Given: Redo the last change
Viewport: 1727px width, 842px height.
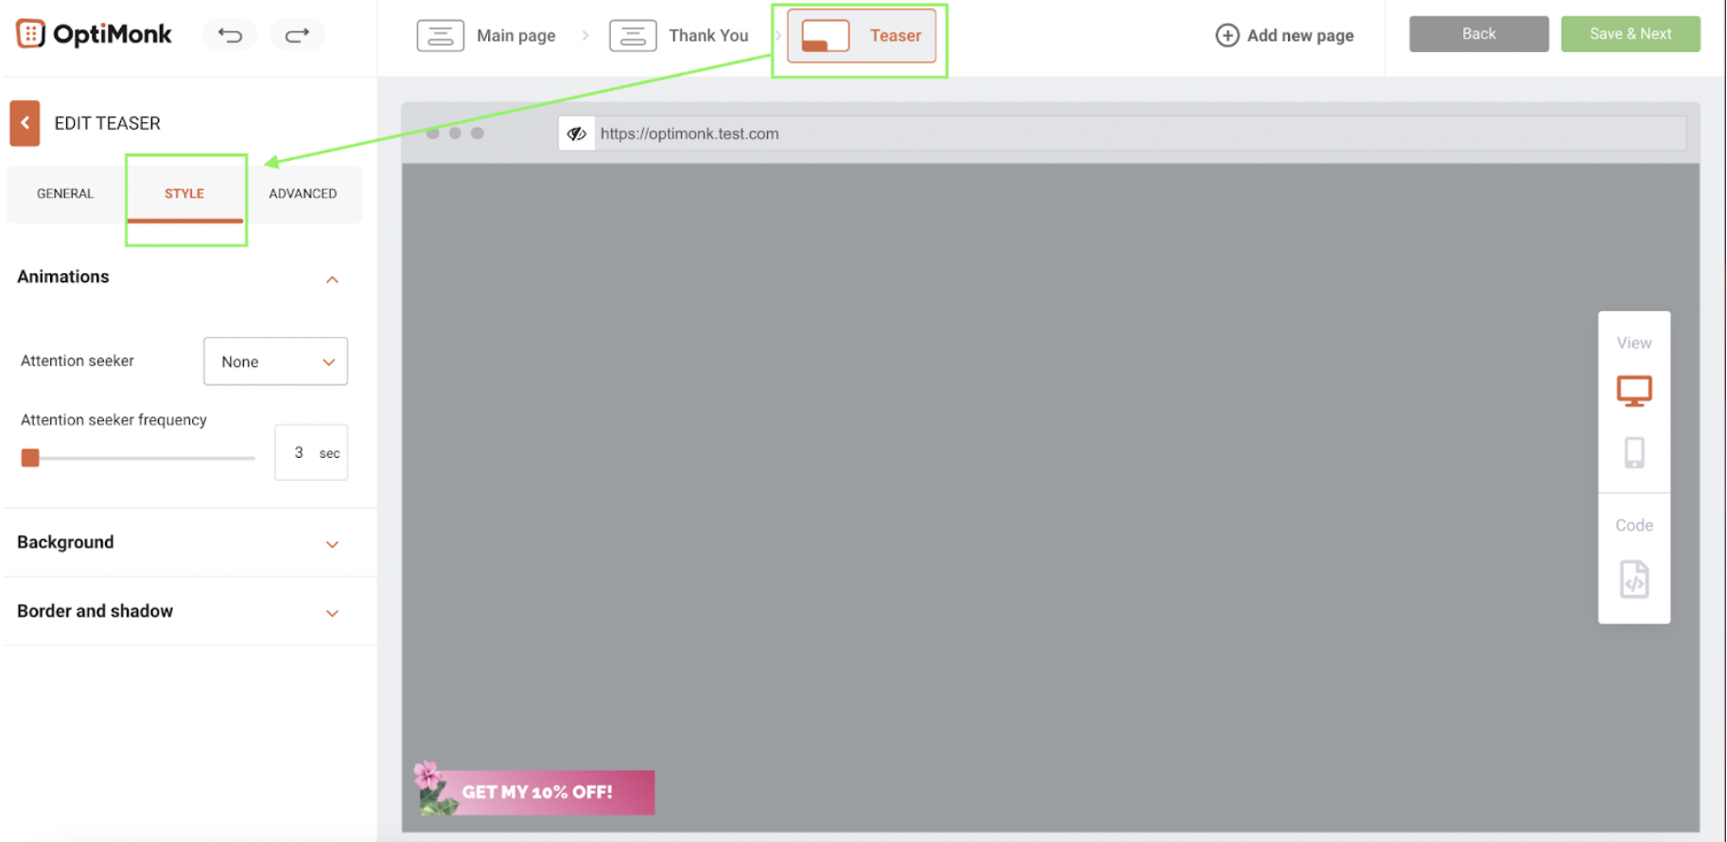Looking at the screenshot, I should (x=297, y=35).
